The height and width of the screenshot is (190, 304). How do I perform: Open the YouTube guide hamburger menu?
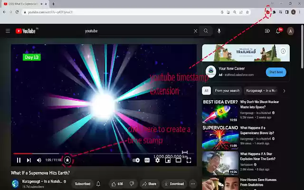tap(8, 31)
